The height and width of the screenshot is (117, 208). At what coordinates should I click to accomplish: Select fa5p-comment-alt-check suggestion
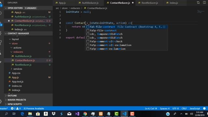[126, 41]
